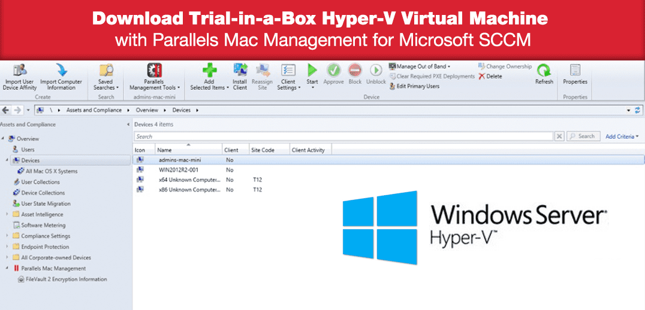Image resolution: width=645 pixels, height=310 pixels.
Task: Collapse the Assets and Compliance pane
Action: (x=129, y=125)
